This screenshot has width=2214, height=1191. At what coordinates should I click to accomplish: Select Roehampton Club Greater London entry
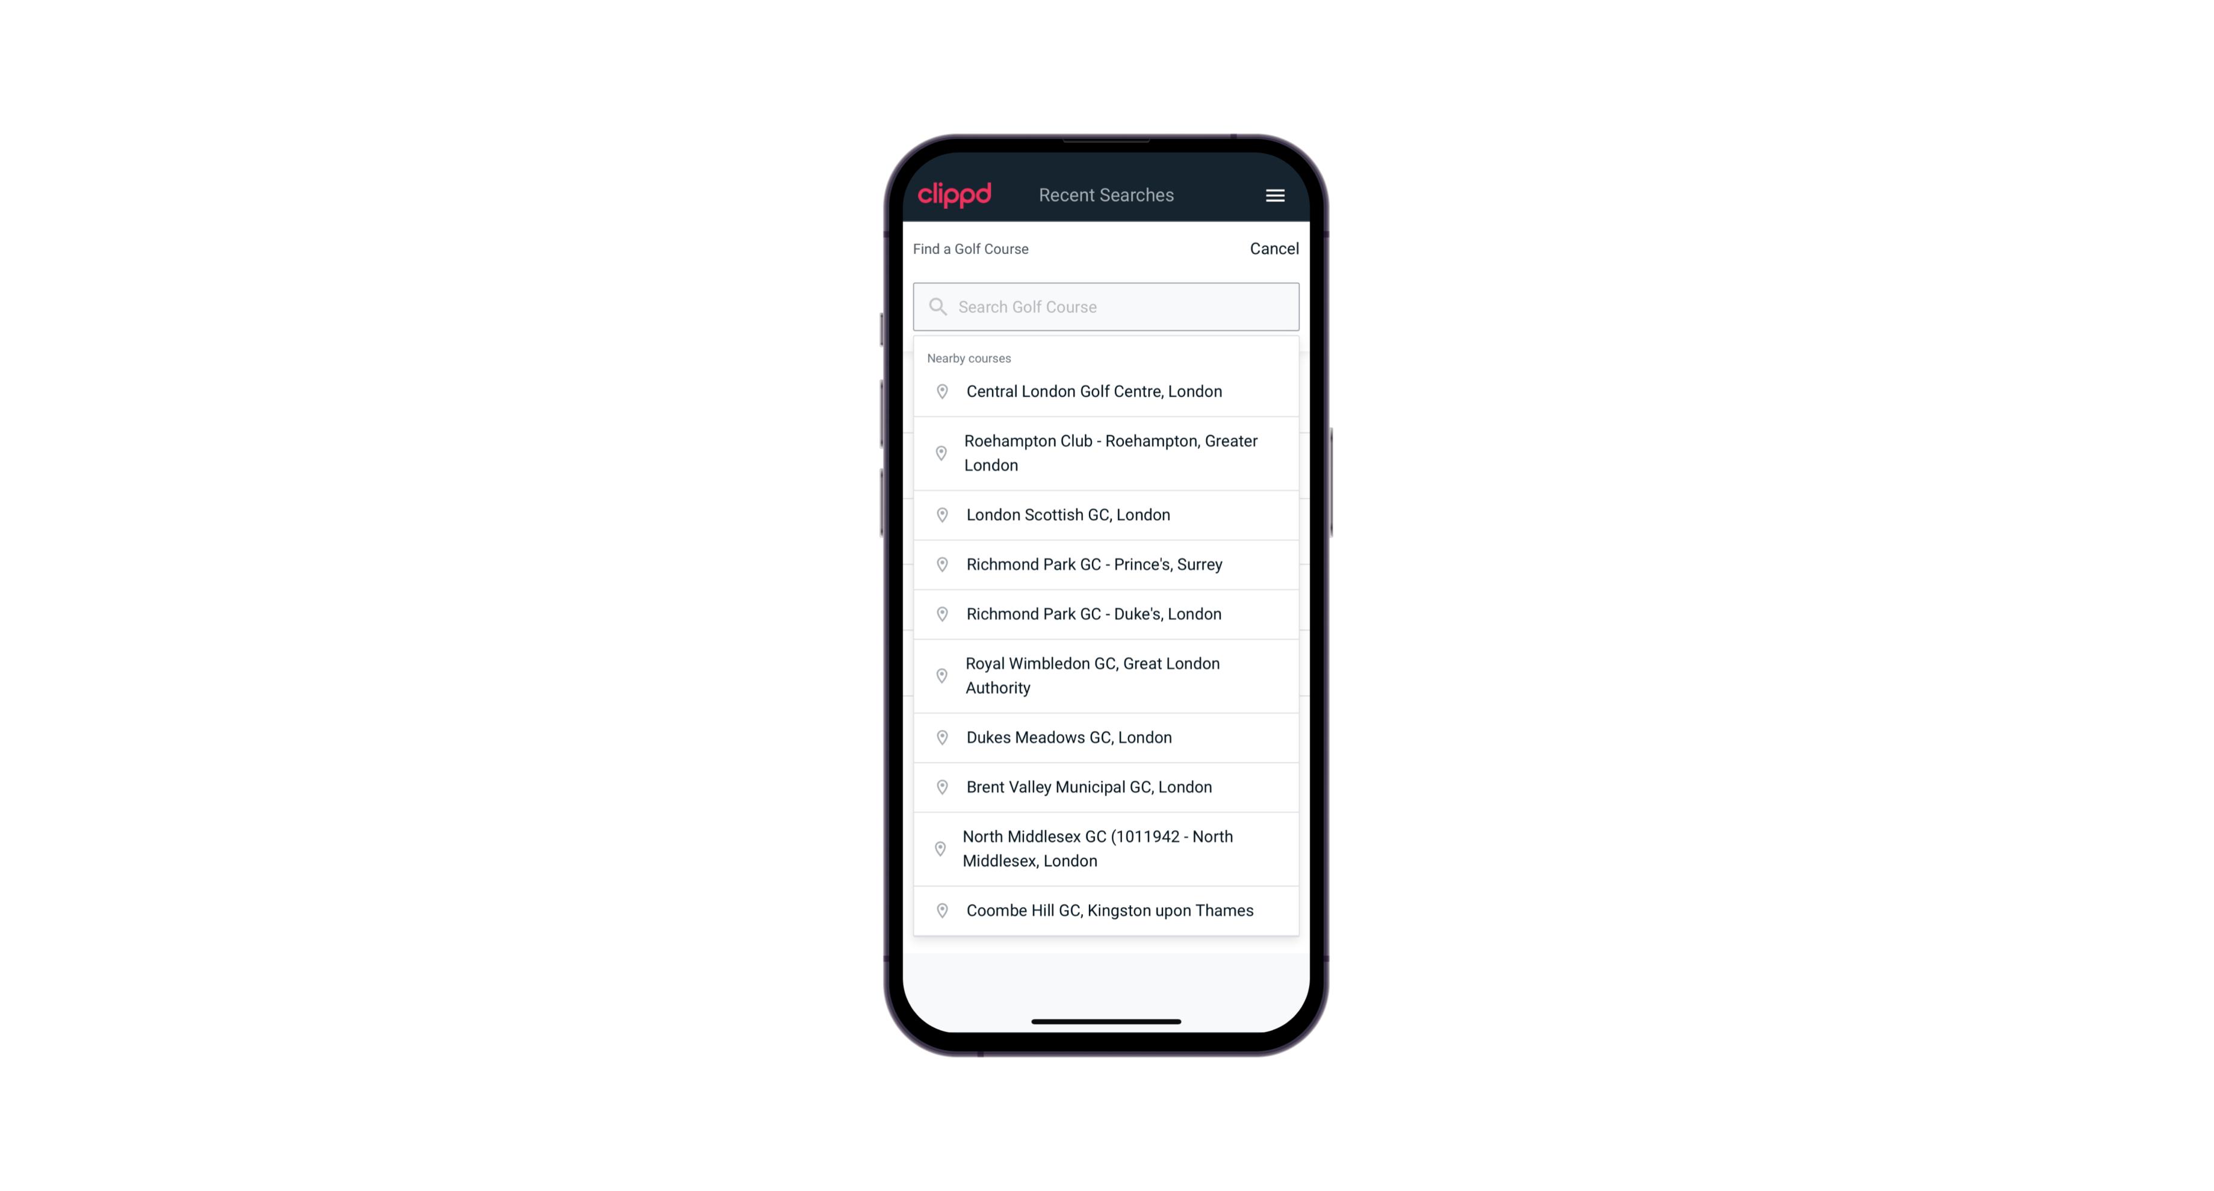[1107, 453]
